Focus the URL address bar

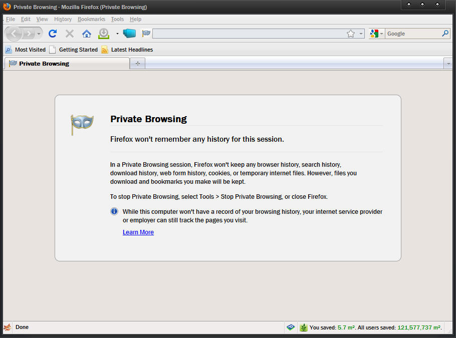(249, 34)
